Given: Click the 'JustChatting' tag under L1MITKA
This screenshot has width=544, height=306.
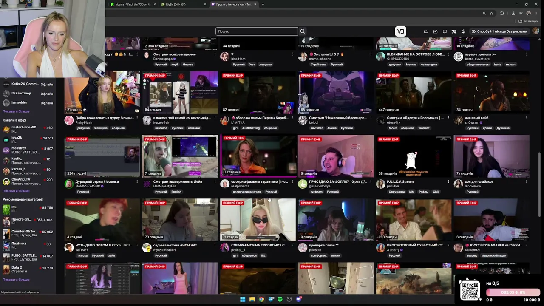Looking at the screenshot, I should pyautogui.click(x=251, y=128).
